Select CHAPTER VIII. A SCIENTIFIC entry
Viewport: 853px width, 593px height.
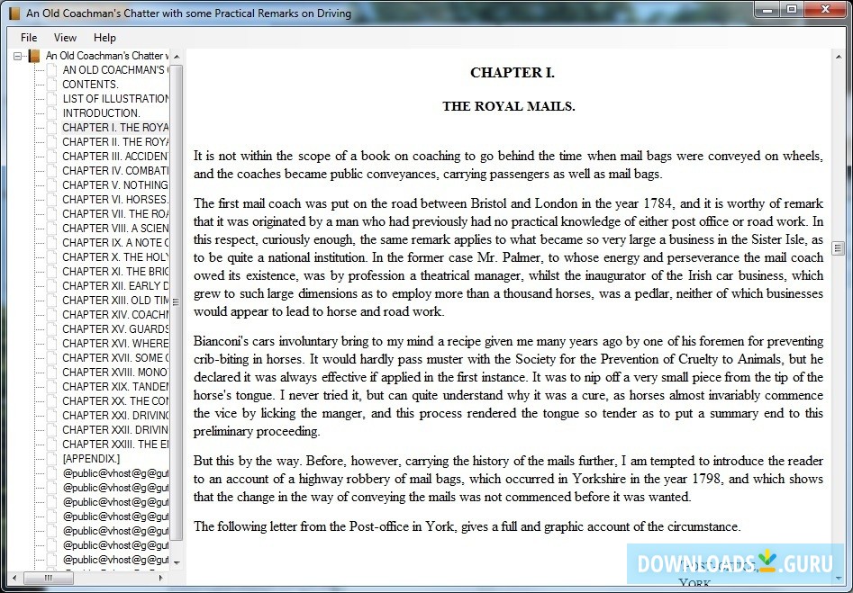[x=115, y=229]
